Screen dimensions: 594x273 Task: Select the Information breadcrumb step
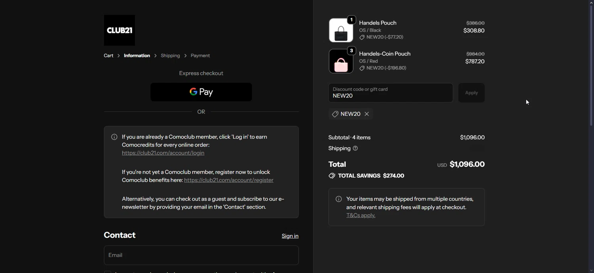(137, 56)
